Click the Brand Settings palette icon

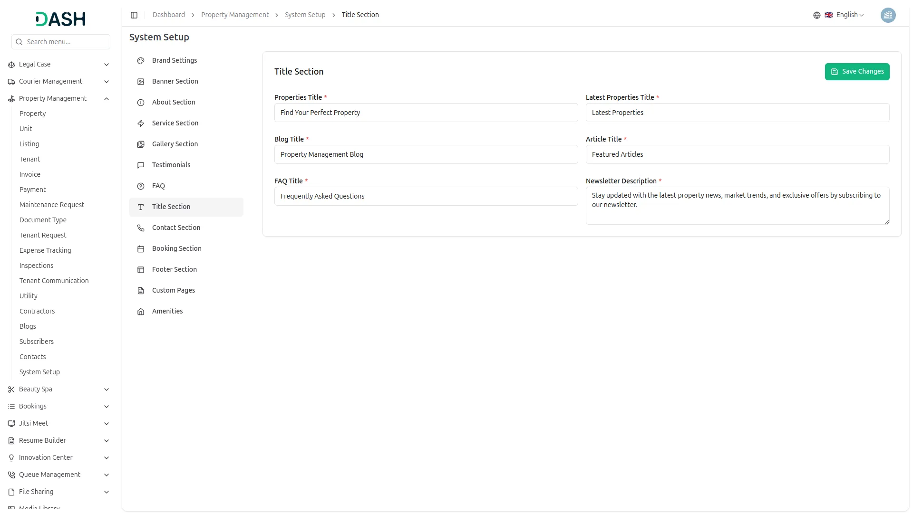(x=141, y=61)
